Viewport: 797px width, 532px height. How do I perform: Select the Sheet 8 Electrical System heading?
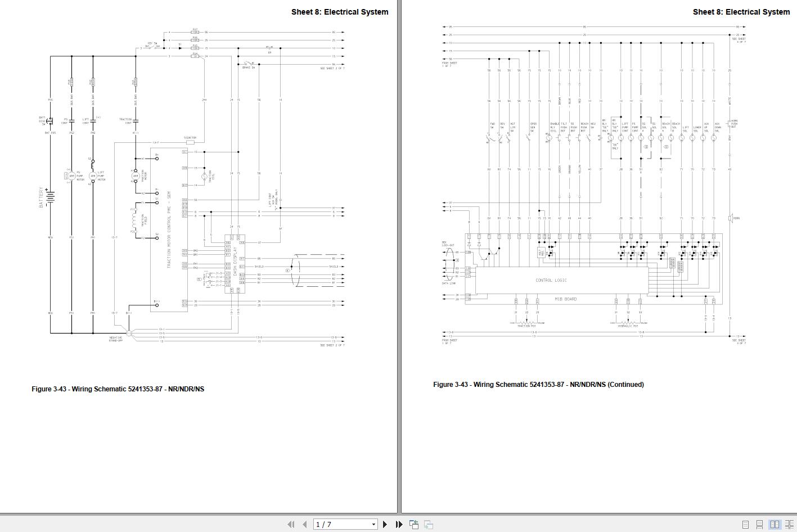tap(340, 11)
